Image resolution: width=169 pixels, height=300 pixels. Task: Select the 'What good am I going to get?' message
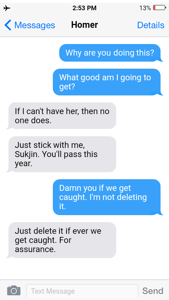click(x=107, y=82)
